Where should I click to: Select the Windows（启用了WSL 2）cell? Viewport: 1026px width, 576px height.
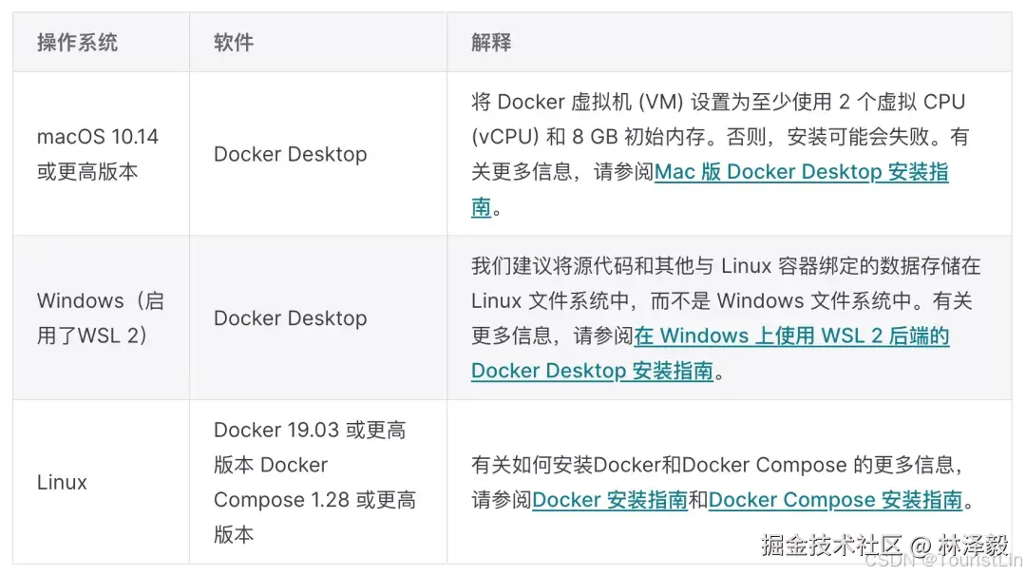[x=101, y=318]
